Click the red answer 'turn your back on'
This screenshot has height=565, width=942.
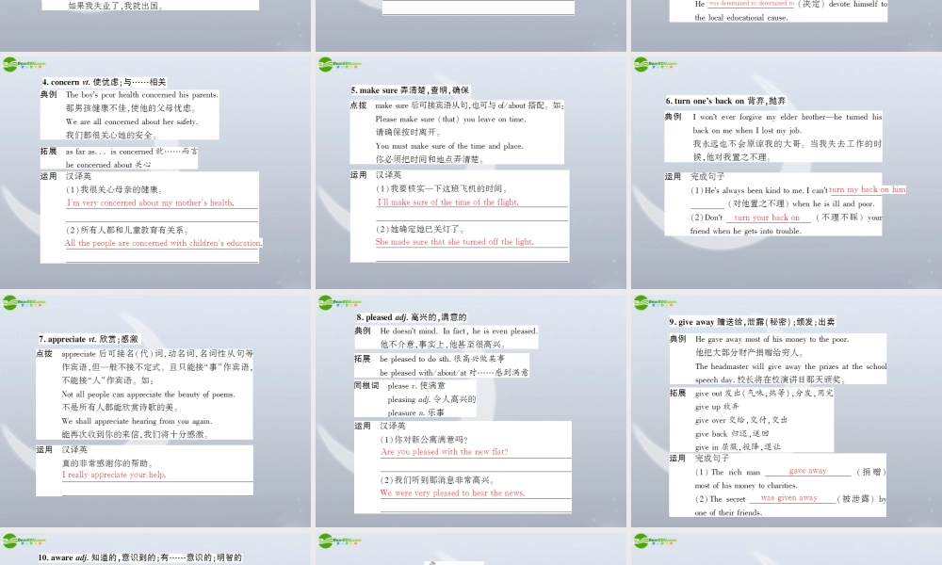(767, 218)
